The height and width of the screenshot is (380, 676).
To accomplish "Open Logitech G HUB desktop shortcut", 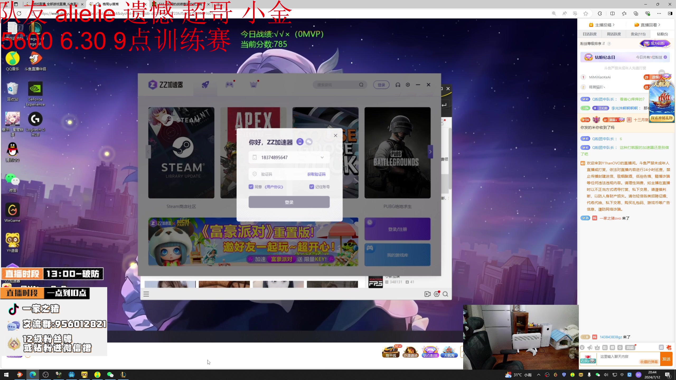I will pos(35,124).
